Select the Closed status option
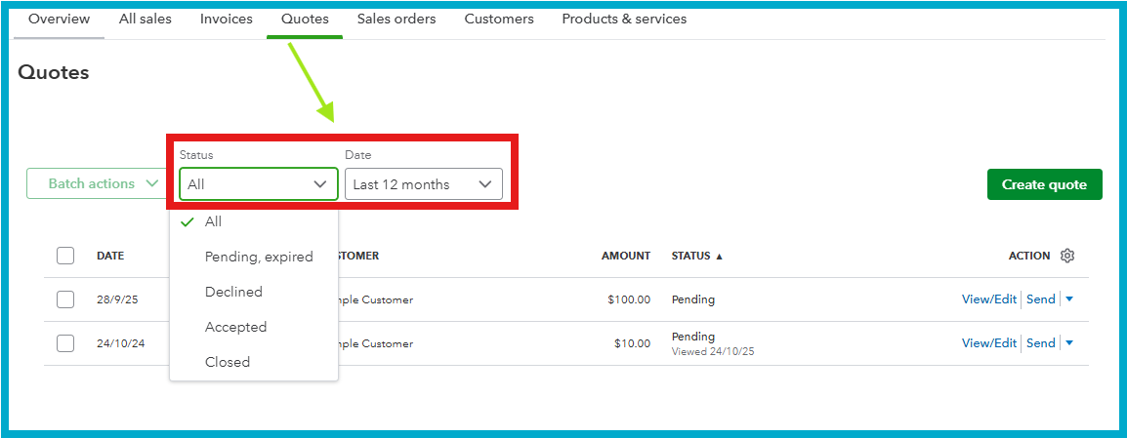1127x438 pixels. 228,362
